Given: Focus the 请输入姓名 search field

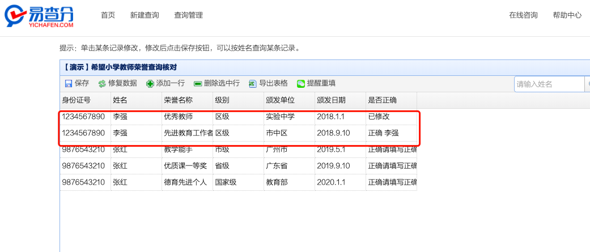Looking at the screenshot, I should click(549, 84).
